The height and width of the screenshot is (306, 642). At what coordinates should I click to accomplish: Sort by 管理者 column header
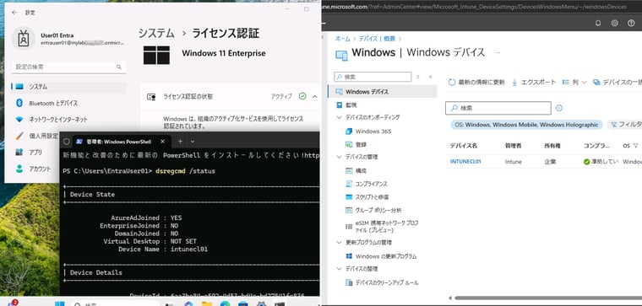pos(512,146)
